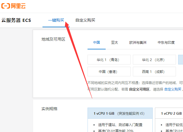Click text 不同地域的实例之间内网互不相通
This screenshot has height=132, width=183.
[113, 83]
